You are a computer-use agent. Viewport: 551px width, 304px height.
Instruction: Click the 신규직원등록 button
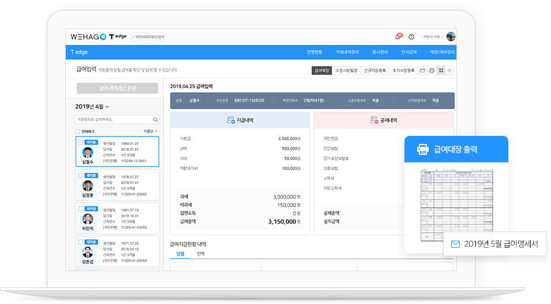pos(374,70)
